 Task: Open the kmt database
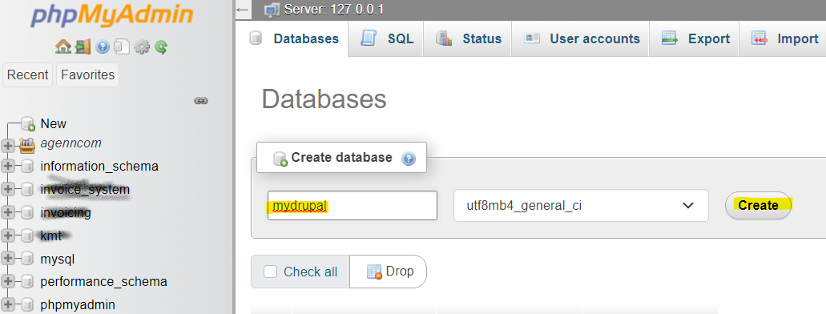tap(51, 236)
